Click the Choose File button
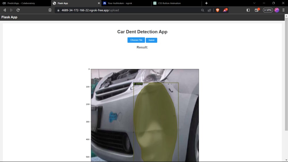The image size is (288, 162). click(136, 40)
